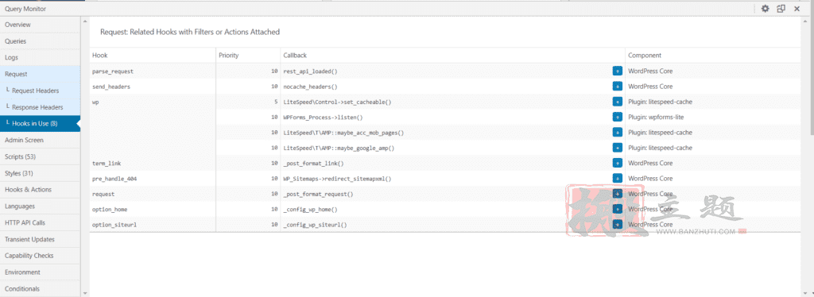Viewport: 814px width, 297px height.
Task: Click the Component column header
Action: [713, 56]
